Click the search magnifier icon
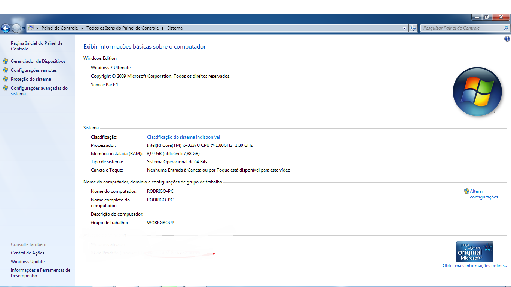The image size is (511, 287). 506,28
